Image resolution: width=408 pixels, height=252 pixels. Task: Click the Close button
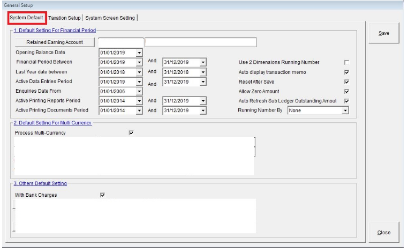(x=384, y=233)
